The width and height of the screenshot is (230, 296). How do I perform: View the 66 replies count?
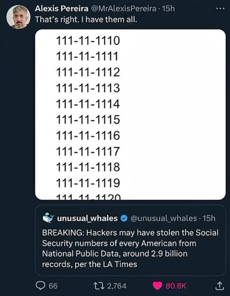pos(53,286)
